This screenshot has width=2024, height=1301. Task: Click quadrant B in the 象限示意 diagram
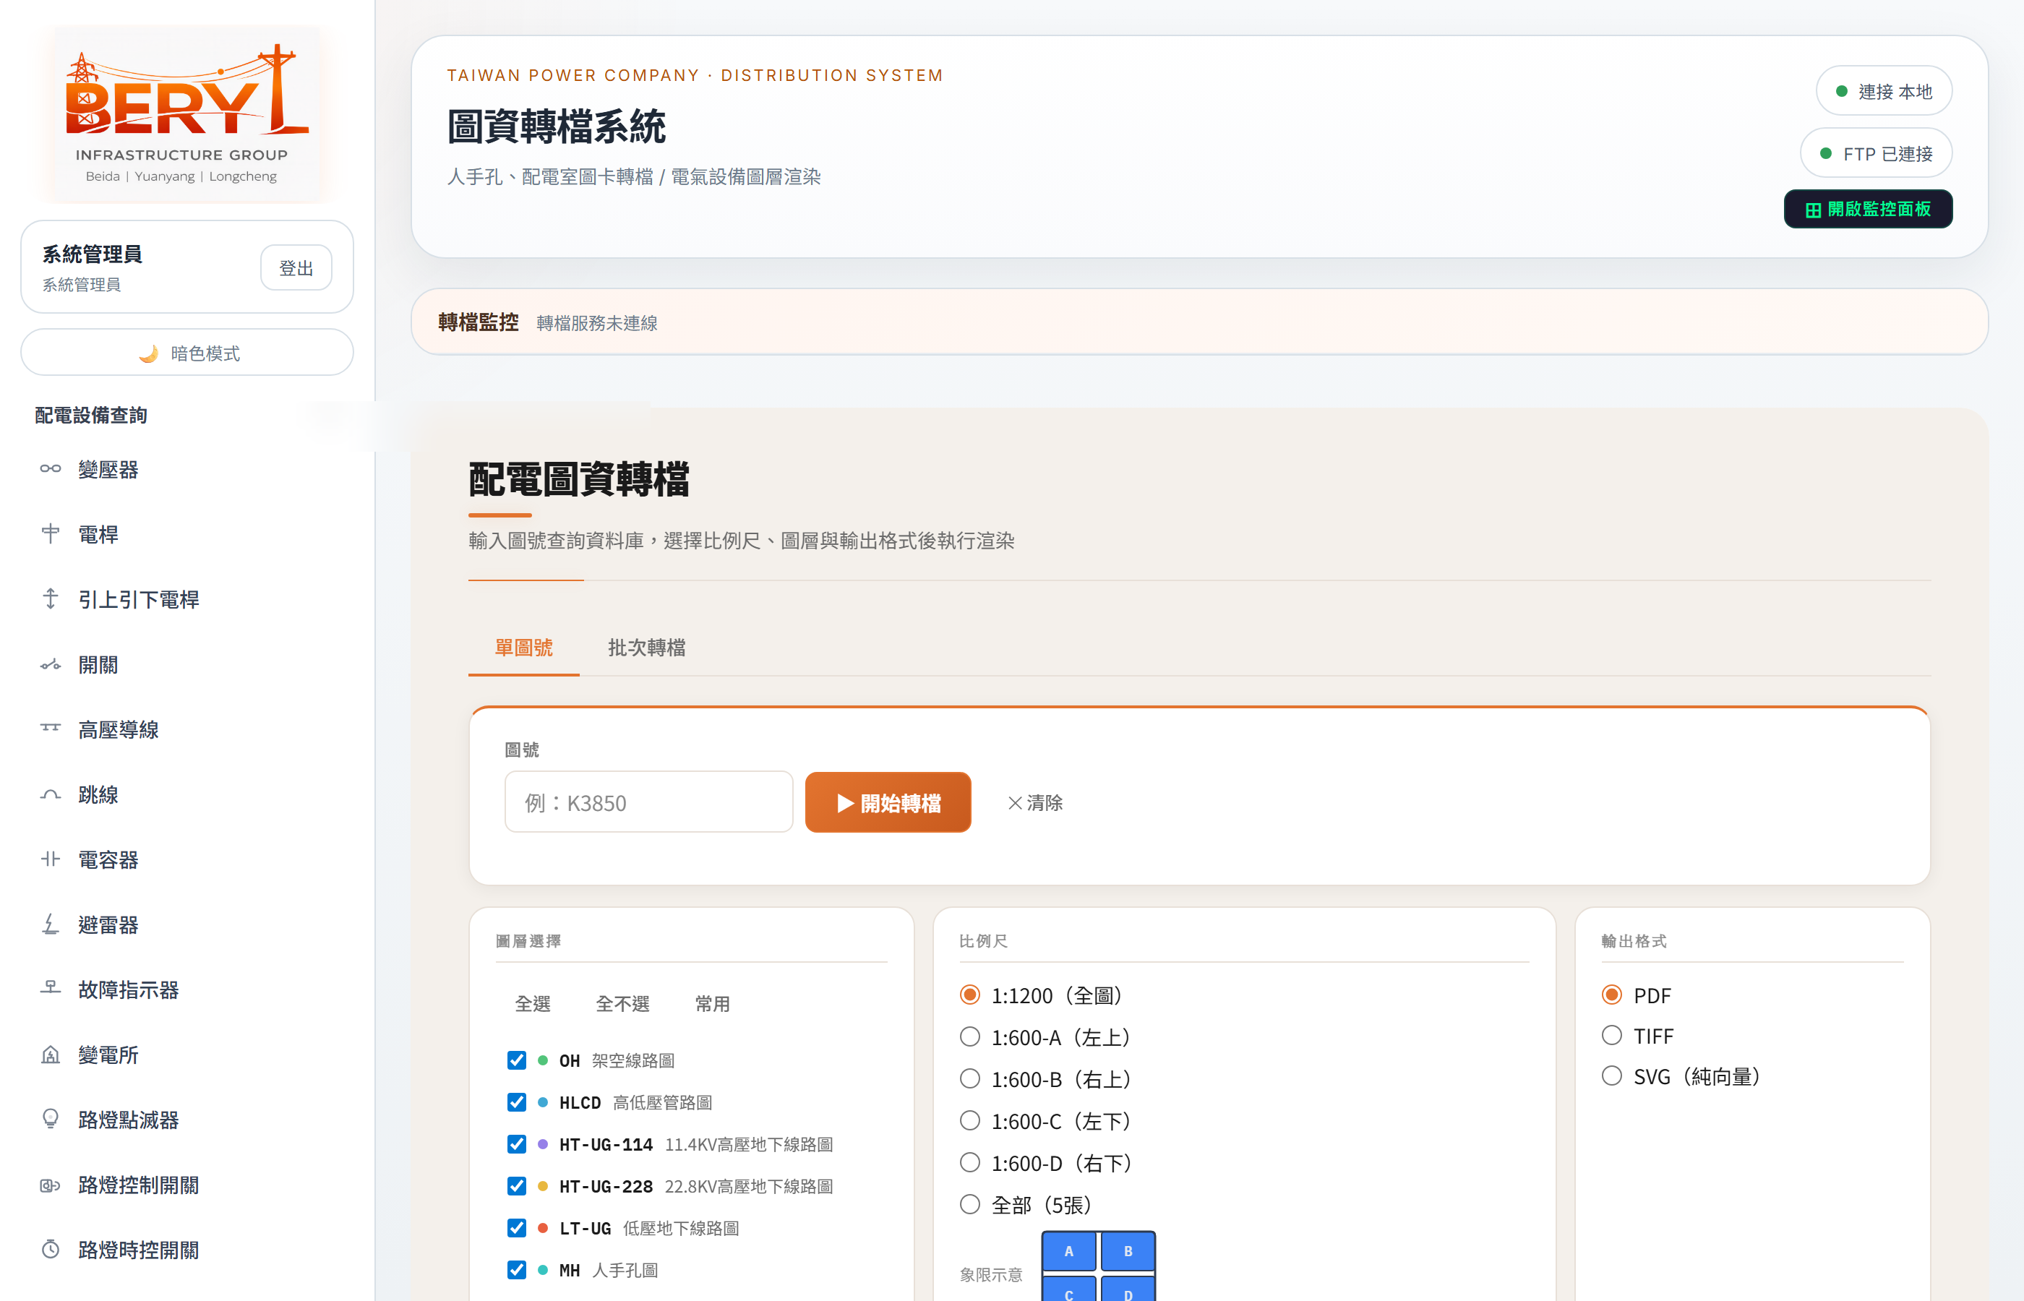point(1128,1251)
